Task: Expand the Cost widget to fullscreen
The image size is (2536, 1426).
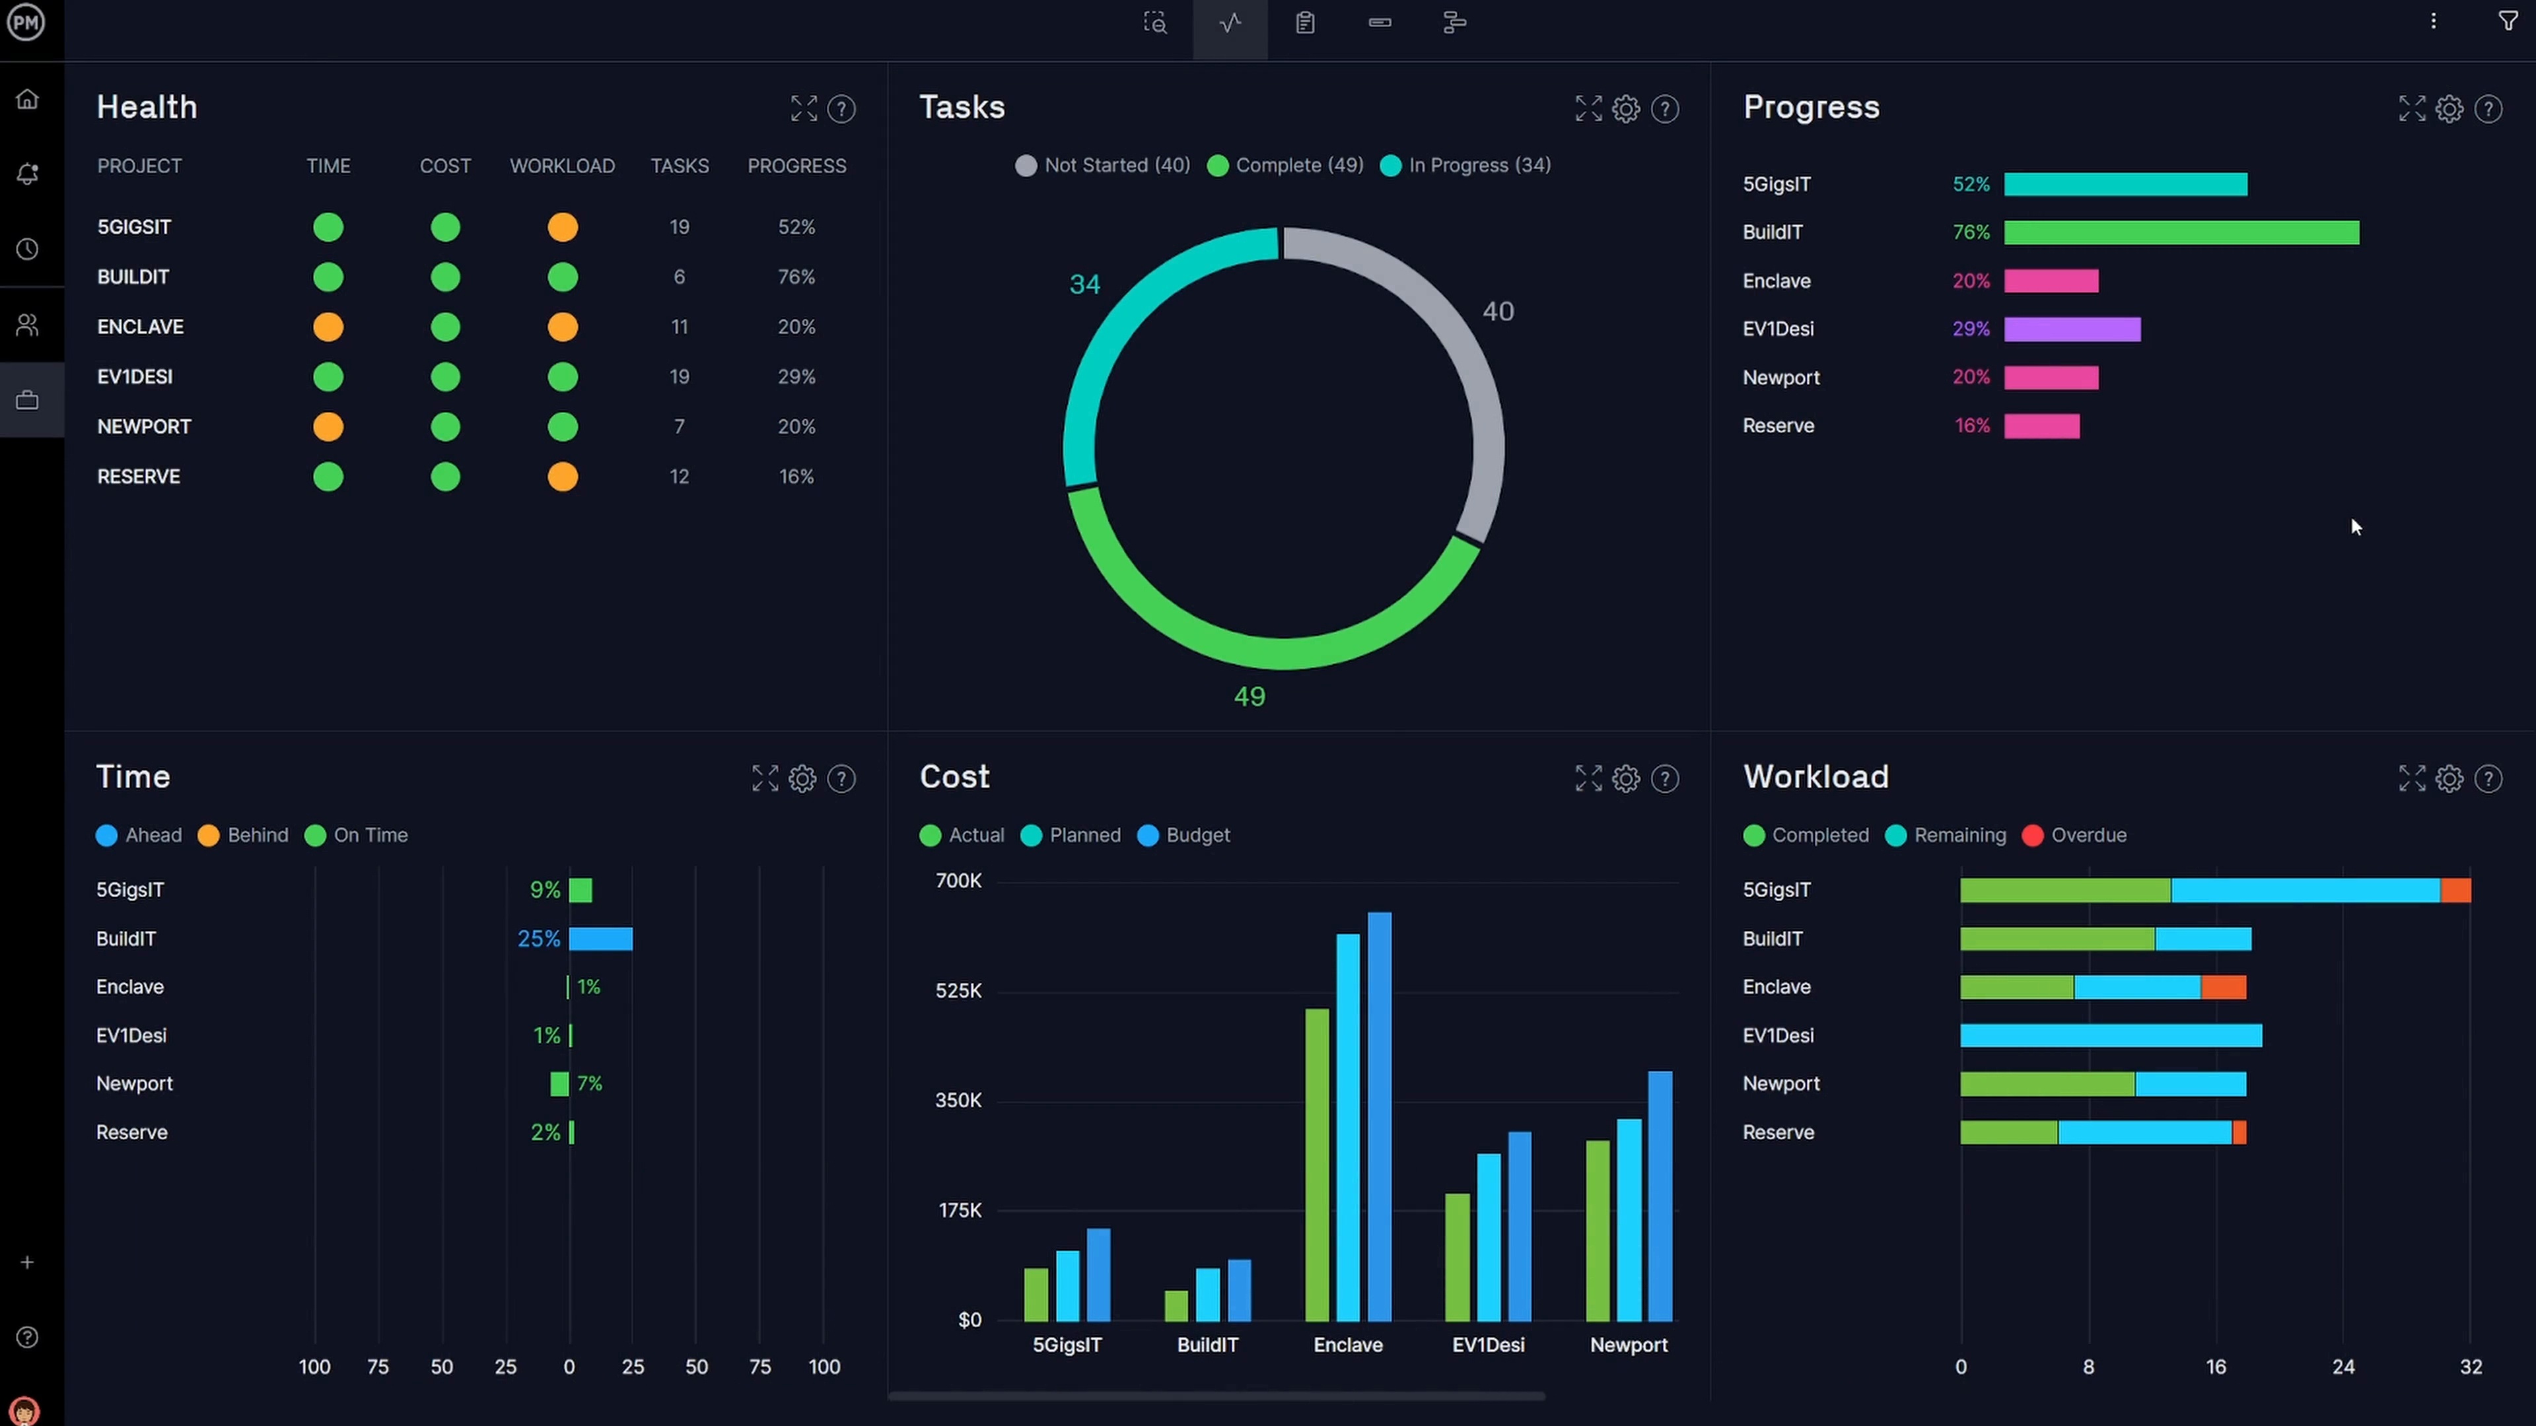Action: point(1588,778)
